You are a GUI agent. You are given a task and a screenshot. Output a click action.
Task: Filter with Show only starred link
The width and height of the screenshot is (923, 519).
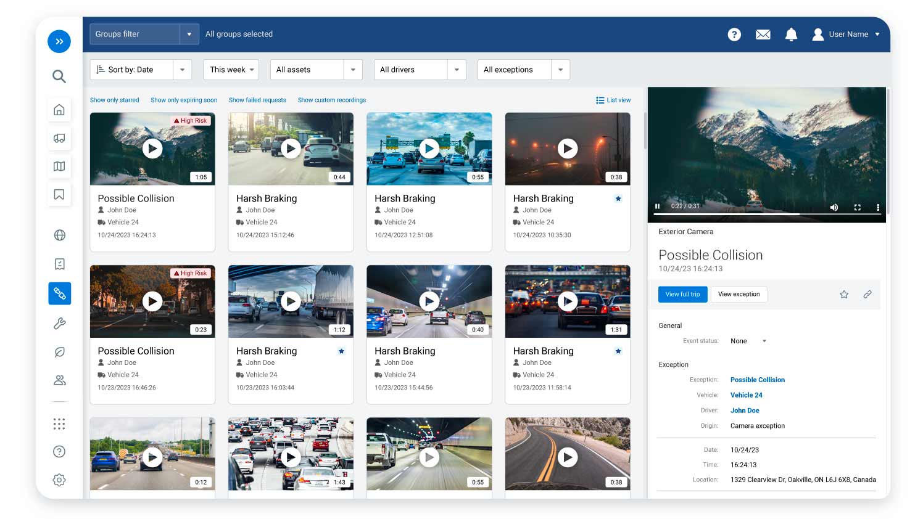pyautogui.click(x=114, y=100)
